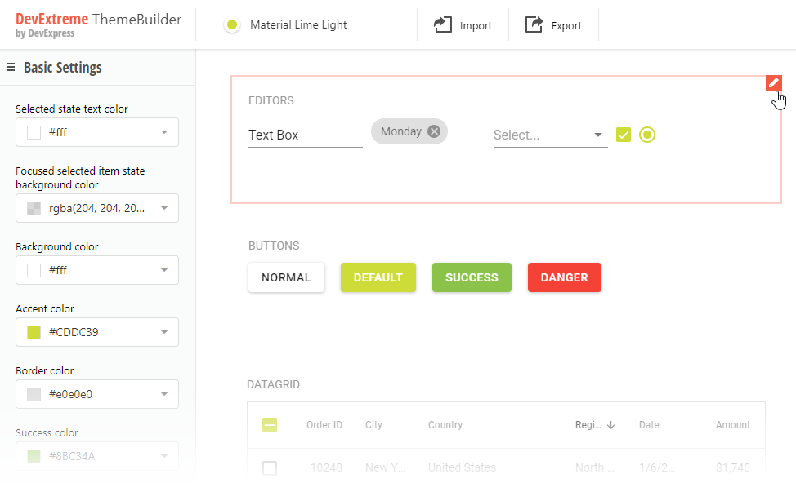
Task: Open Focused selected item background color dropdown
Action: (x=164, y=208)
